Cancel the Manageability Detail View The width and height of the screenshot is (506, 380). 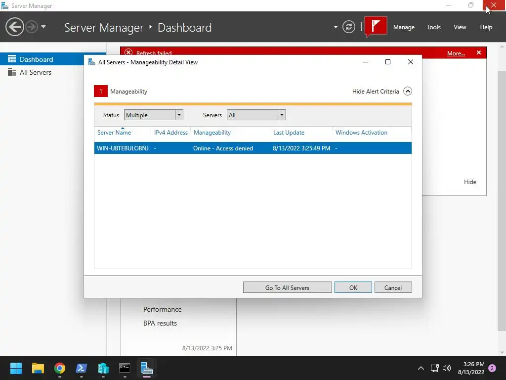(x=393, y=287)
